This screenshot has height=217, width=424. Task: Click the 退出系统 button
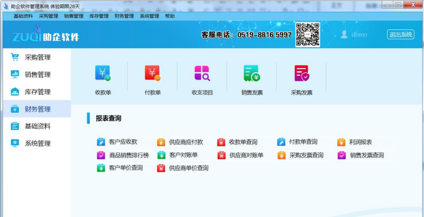click(401, 35)
